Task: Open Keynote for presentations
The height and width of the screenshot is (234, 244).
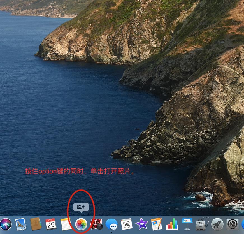Action: [187, 224]
